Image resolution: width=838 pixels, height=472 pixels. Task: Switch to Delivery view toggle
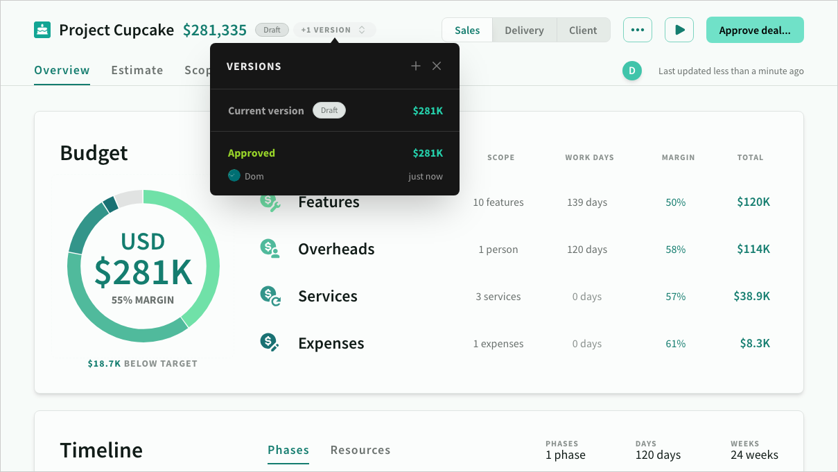(x=524, y=30)
